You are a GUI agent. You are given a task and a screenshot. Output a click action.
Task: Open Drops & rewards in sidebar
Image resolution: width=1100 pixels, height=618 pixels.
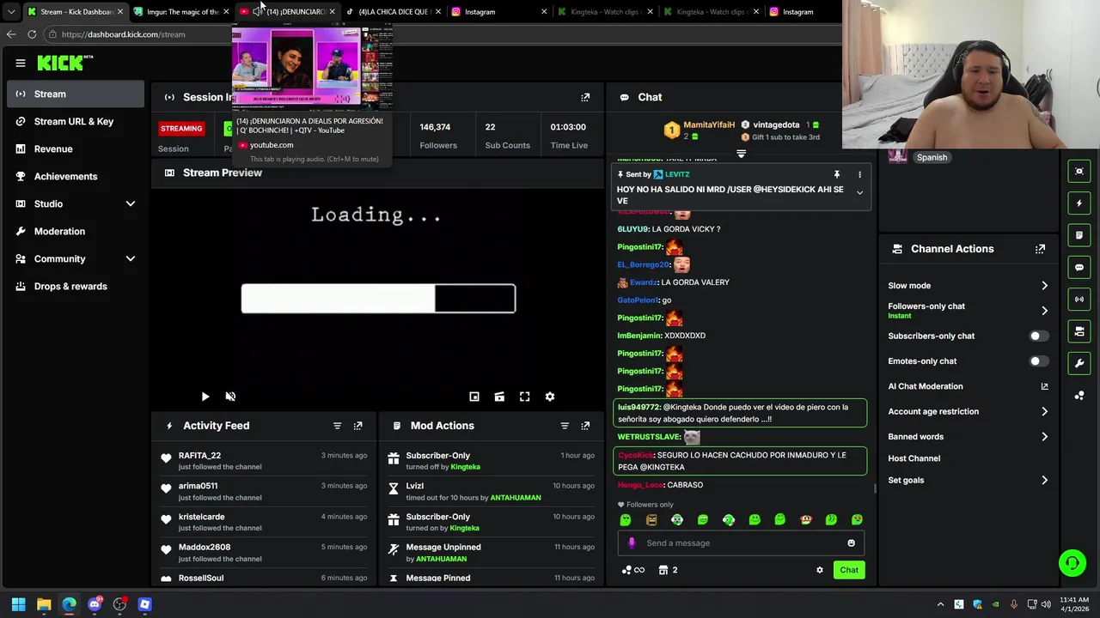point(76,286)
